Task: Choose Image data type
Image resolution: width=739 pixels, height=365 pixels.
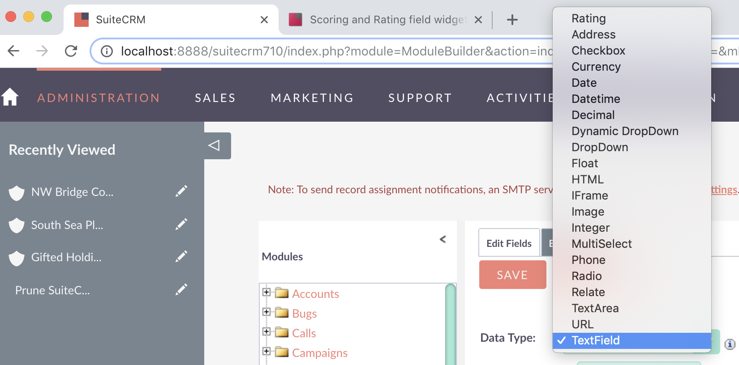Action: 632,212
